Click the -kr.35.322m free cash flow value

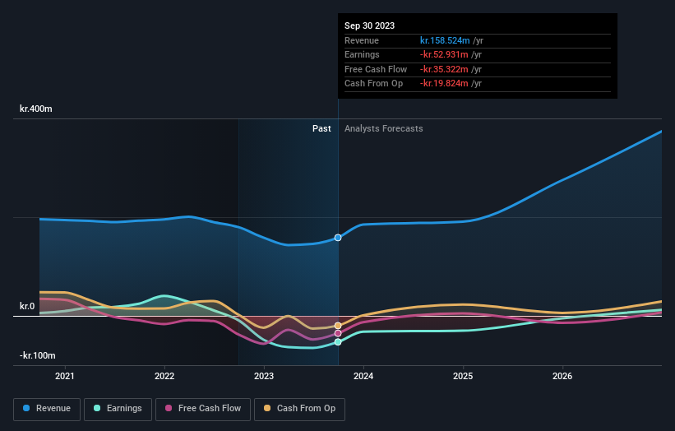click(x=444, y=69)
